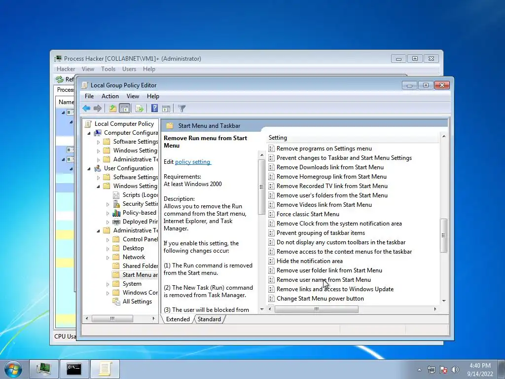Select Remove links and access to Windows Update
This screenshot has height=379, width=505.
tap(335, 289)
